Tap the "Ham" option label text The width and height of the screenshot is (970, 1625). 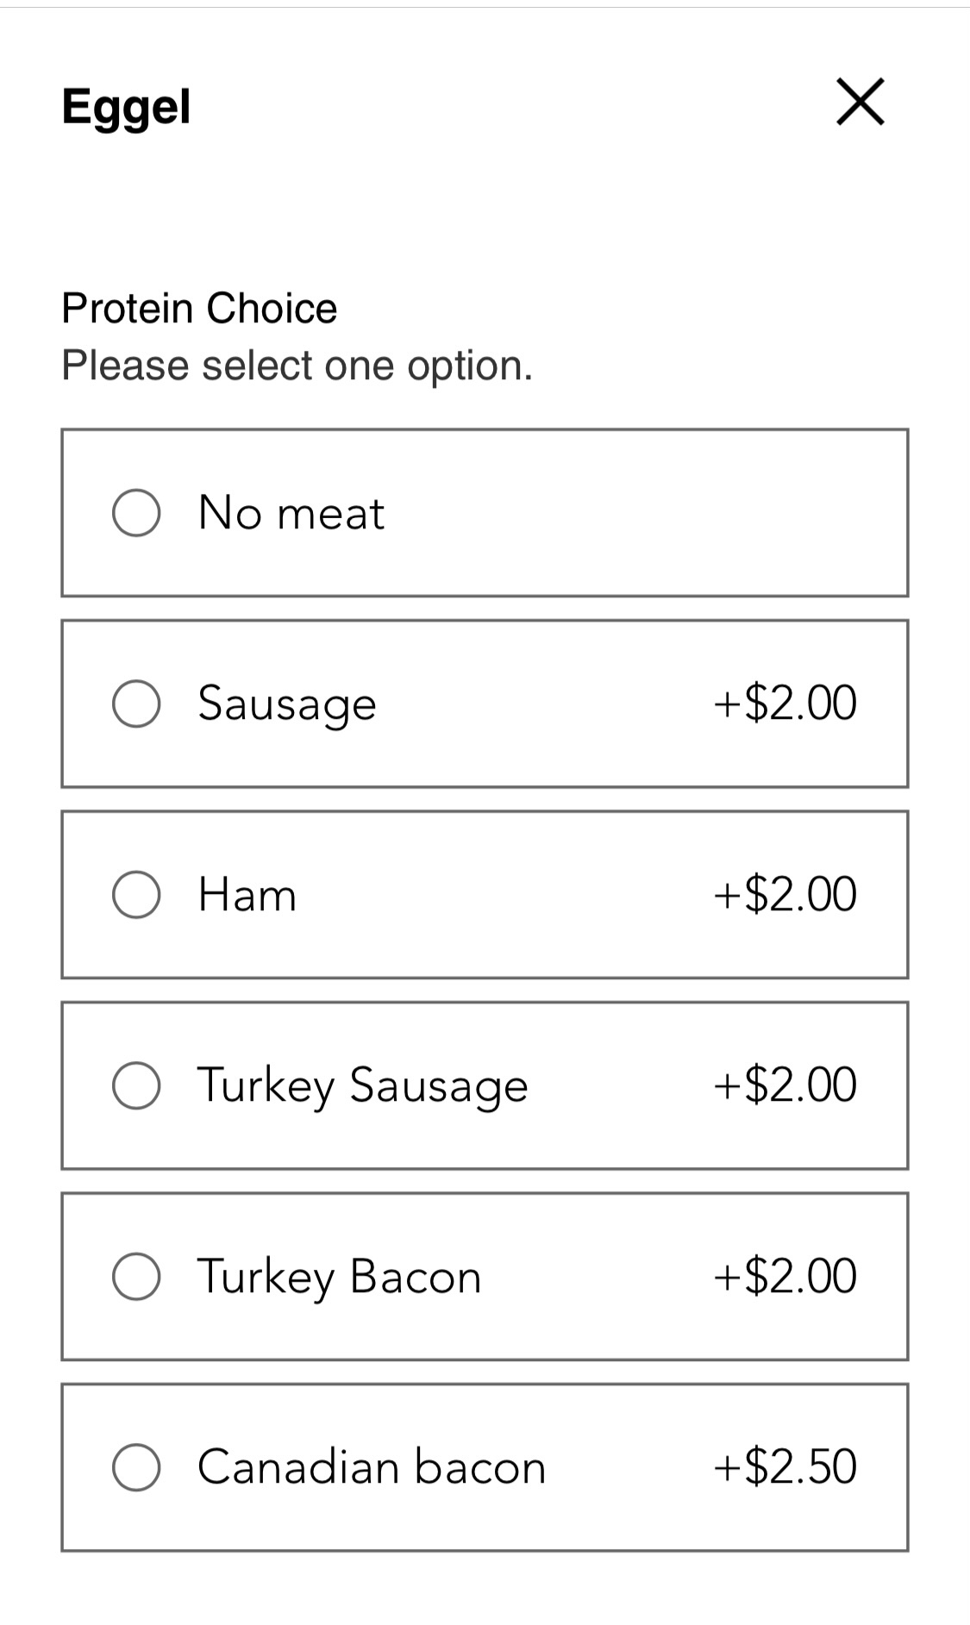[x=247, y=895]
